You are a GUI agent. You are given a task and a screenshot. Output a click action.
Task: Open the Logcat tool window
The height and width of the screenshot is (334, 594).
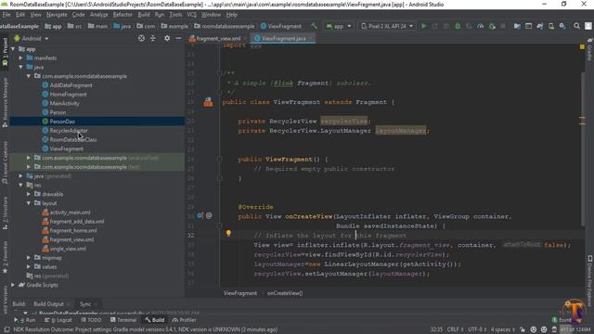coord(58,320)
